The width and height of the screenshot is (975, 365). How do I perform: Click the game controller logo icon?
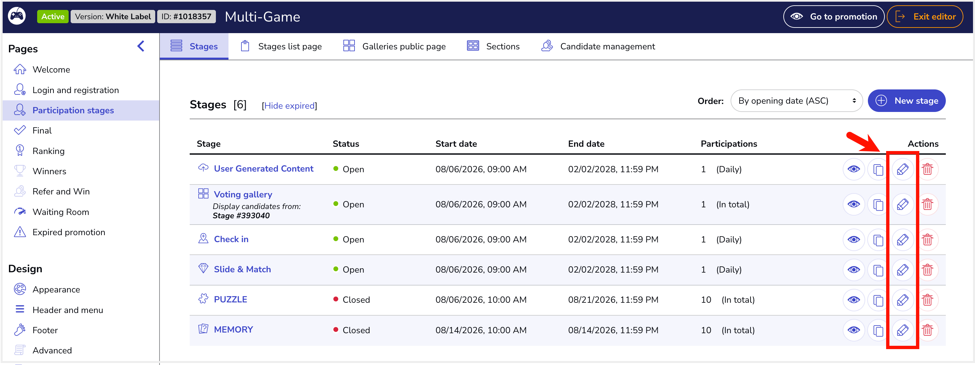pyautogui.click(x=17, y=16)
